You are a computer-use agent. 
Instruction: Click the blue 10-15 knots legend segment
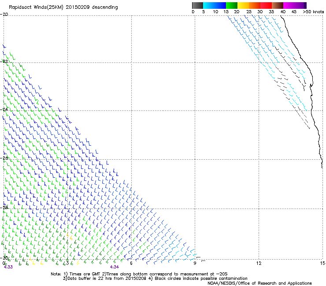tap(220, 5)
